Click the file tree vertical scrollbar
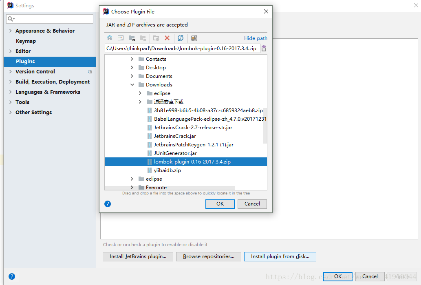The image size is (421, 285). [265, 126]
